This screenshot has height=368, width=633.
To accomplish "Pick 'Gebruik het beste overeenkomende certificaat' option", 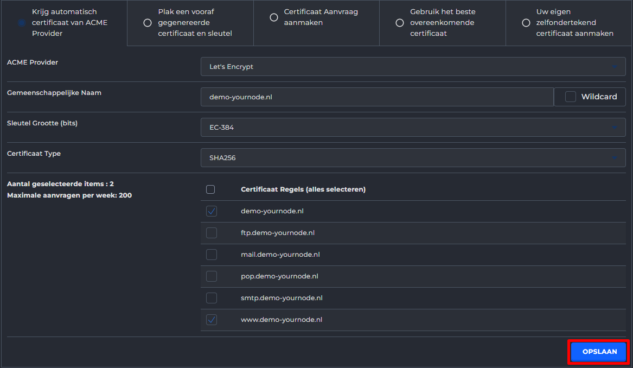I will pyautogui.click(x=400, y=23).
